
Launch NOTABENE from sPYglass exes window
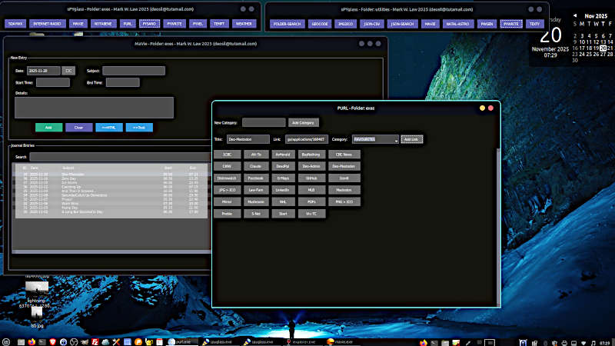click(103, 24)
